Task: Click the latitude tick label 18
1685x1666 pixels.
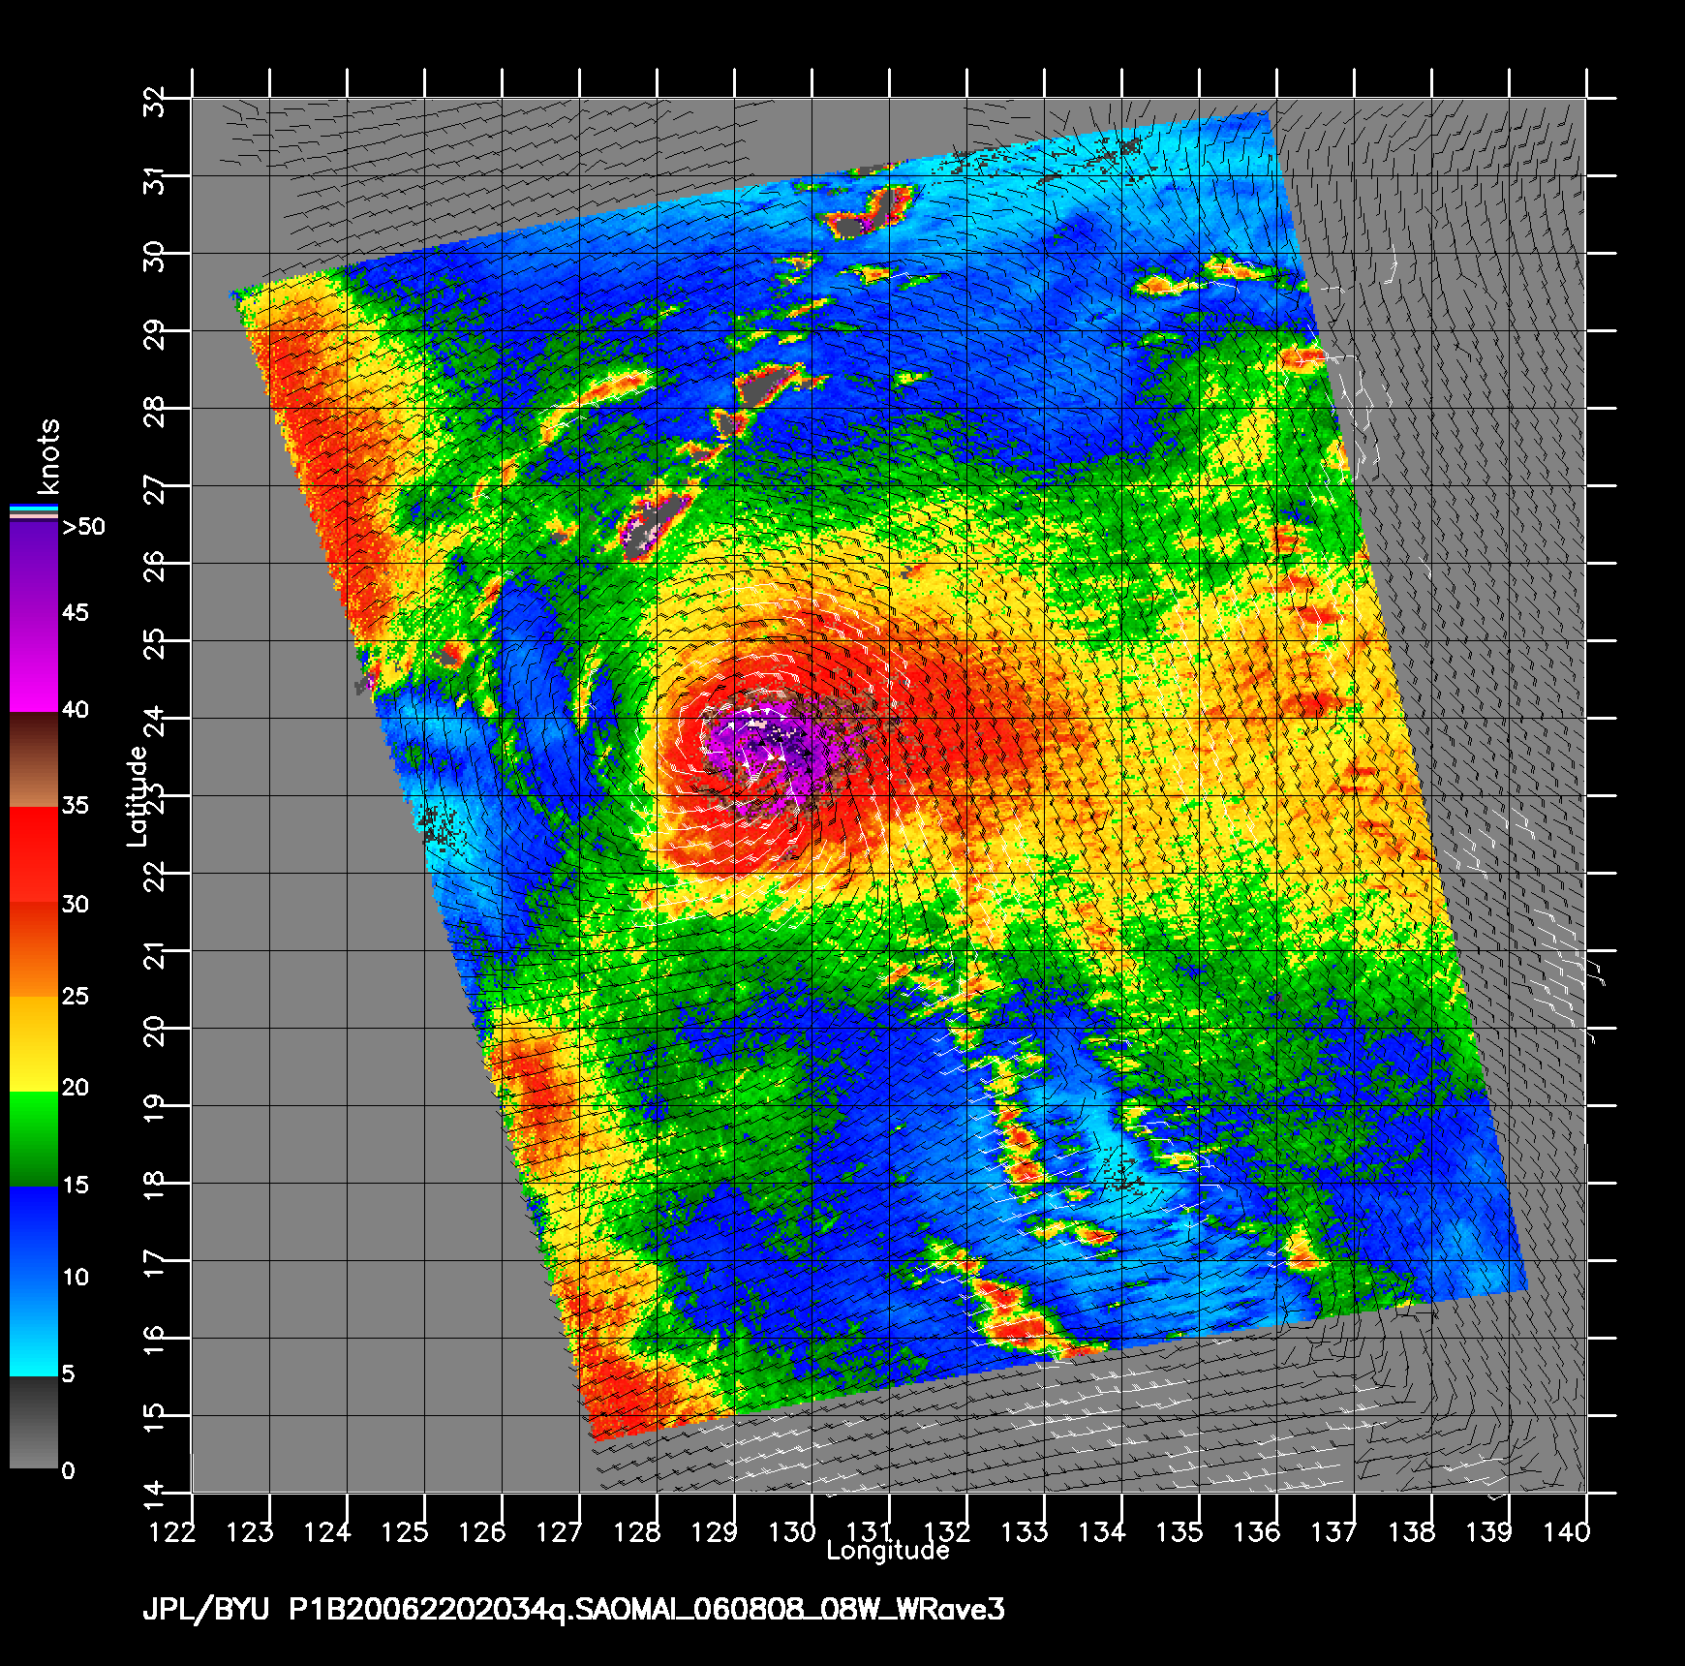Action: click(x=155, y=1186)
